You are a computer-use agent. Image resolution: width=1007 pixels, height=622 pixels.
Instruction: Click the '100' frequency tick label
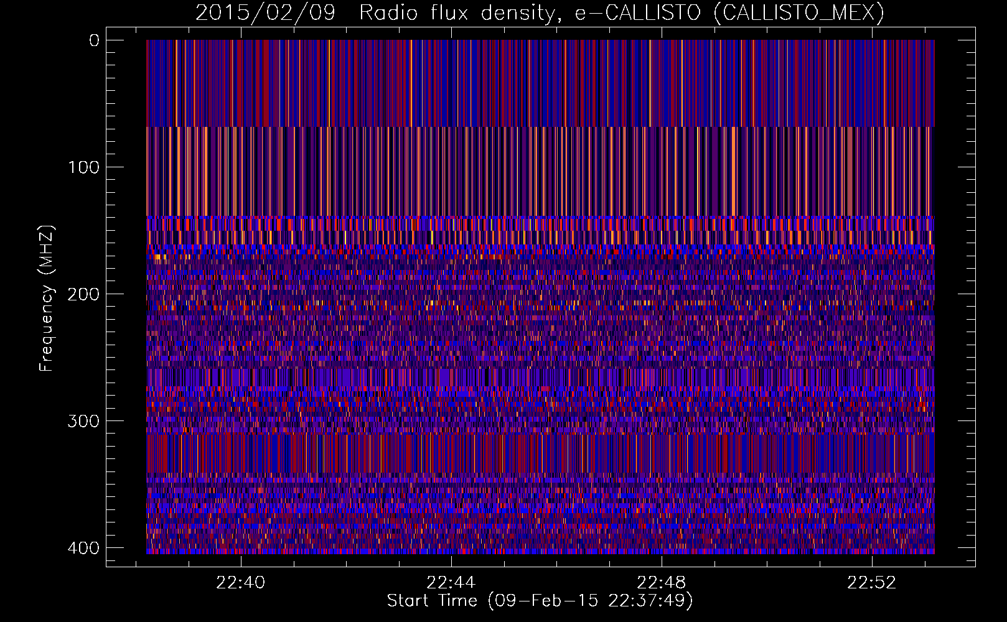coord(83,167)
